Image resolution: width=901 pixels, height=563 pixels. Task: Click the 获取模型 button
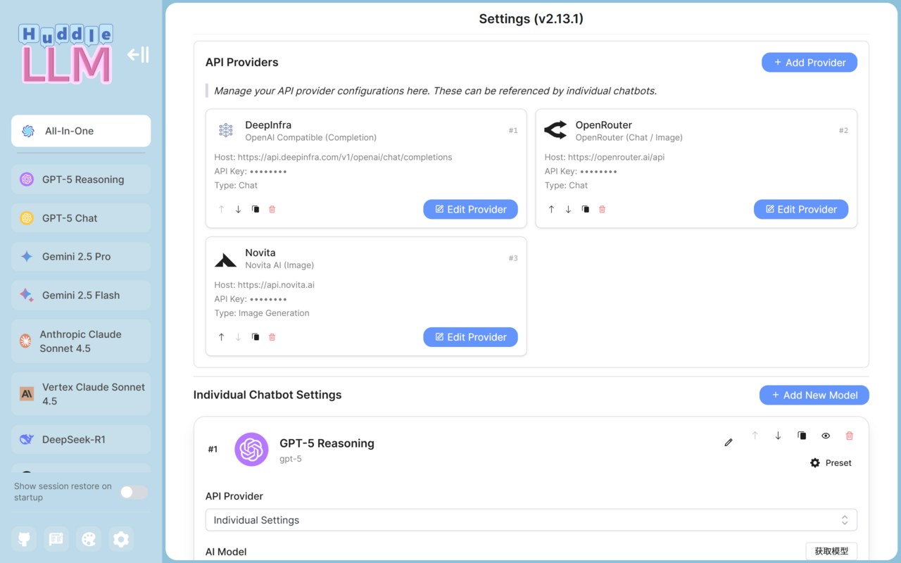(x=831, y=552)
